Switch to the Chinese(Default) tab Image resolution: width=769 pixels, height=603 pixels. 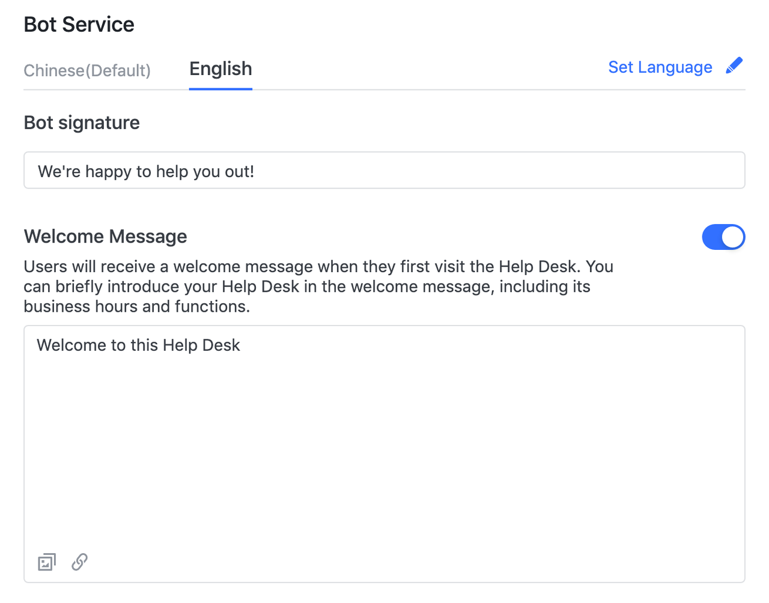87,70
